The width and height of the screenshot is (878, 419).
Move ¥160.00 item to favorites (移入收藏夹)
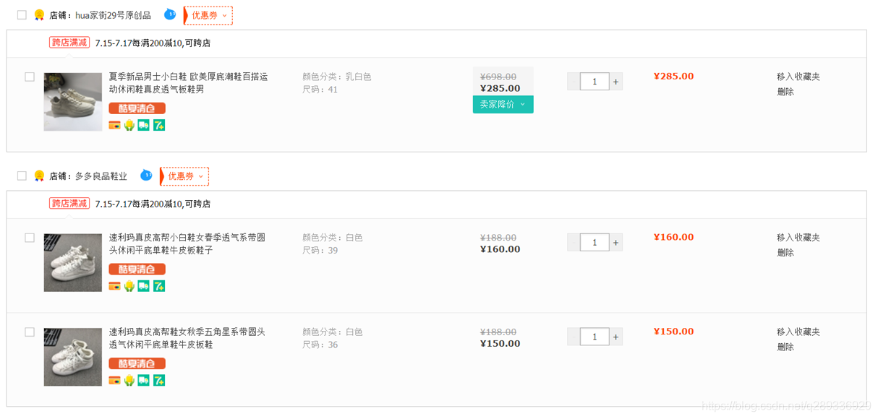[798, 238]
